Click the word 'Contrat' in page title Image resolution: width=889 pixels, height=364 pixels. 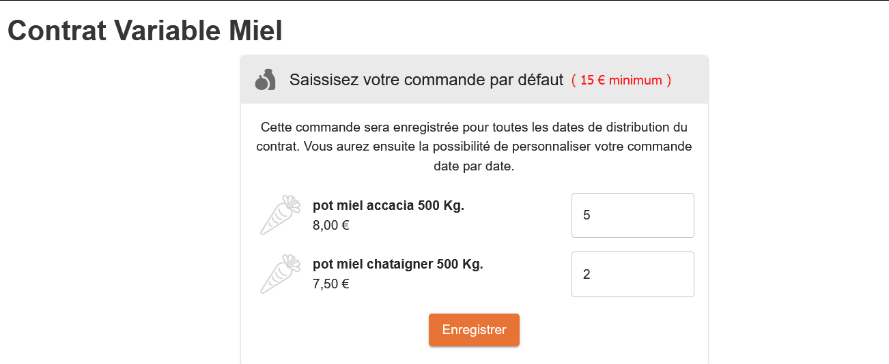tap(55, 31)
